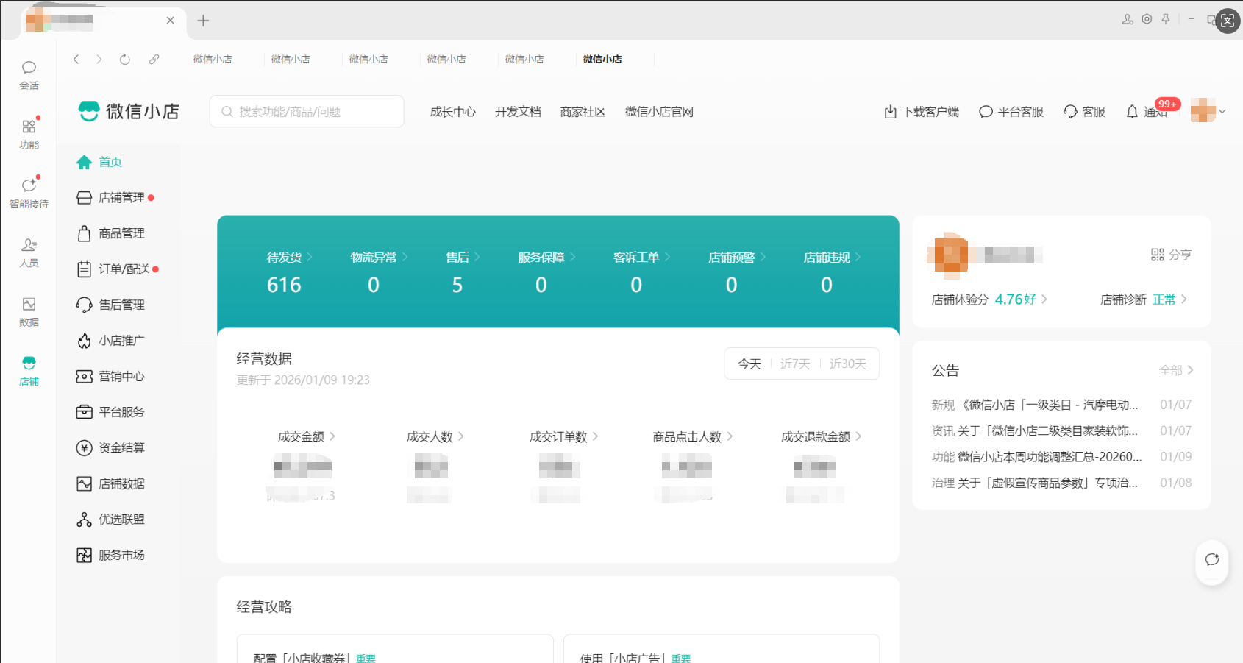Open 营销中心 in sidebar
Image resolution: width=1243 pixels, height=663 pixels.
(110, 377)
